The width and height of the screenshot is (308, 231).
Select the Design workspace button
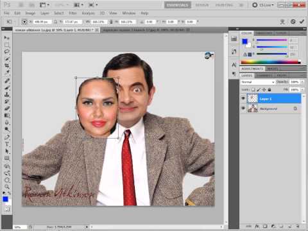pyautogui.click(x=201, y=5)
